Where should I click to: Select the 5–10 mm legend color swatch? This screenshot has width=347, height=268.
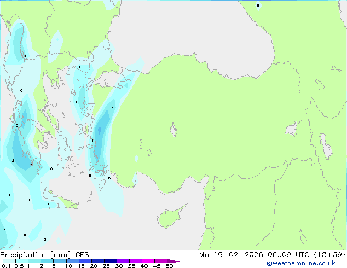click(60, 261)
